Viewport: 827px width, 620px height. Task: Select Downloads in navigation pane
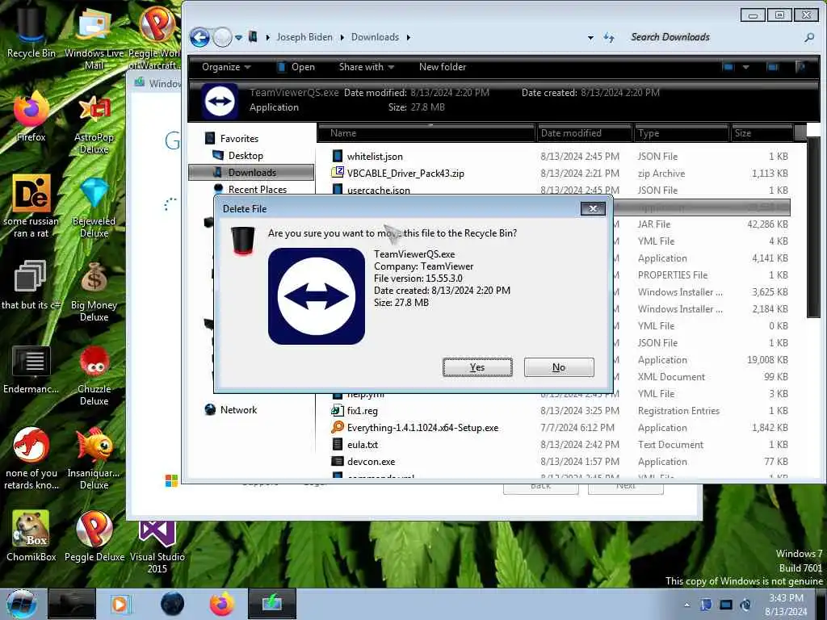click(251, 173)
